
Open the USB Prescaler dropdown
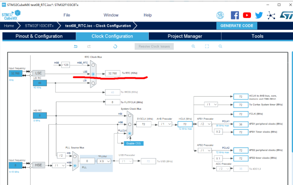pyautogui.click(x=126, y=161)
